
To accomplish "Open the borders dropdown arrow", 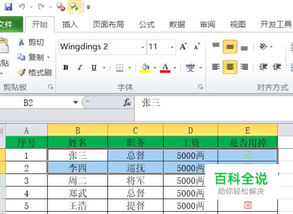I will [x=130, y=68].
